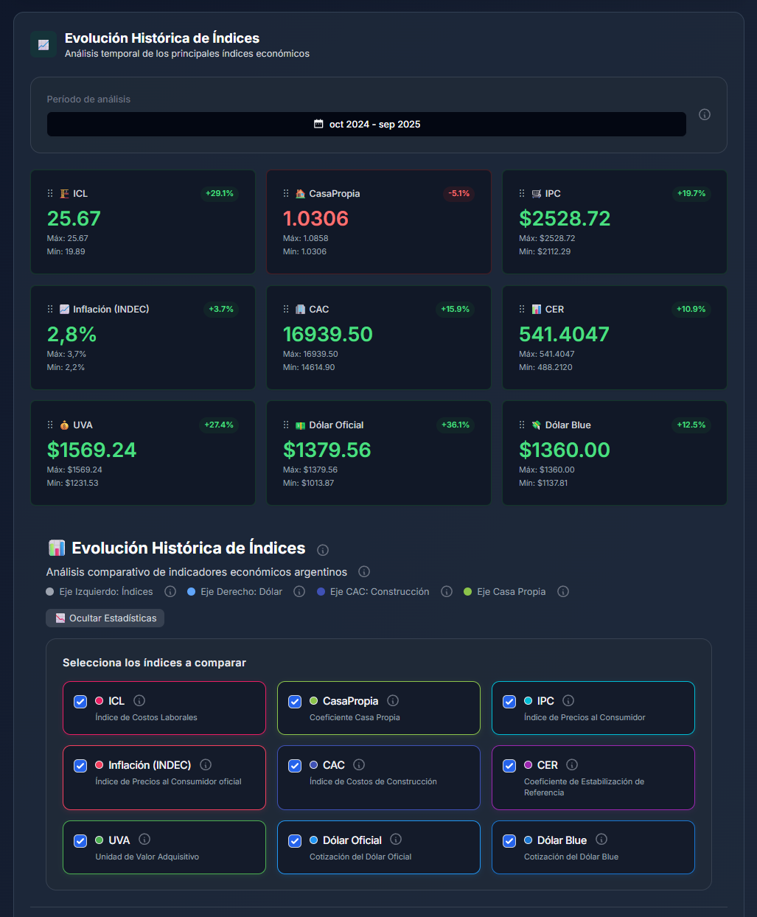The height and width of the screenshot is (917, 757).
Task: Click the info icon next to Eje Derecho: Dólar
Action: pos(299,591)
